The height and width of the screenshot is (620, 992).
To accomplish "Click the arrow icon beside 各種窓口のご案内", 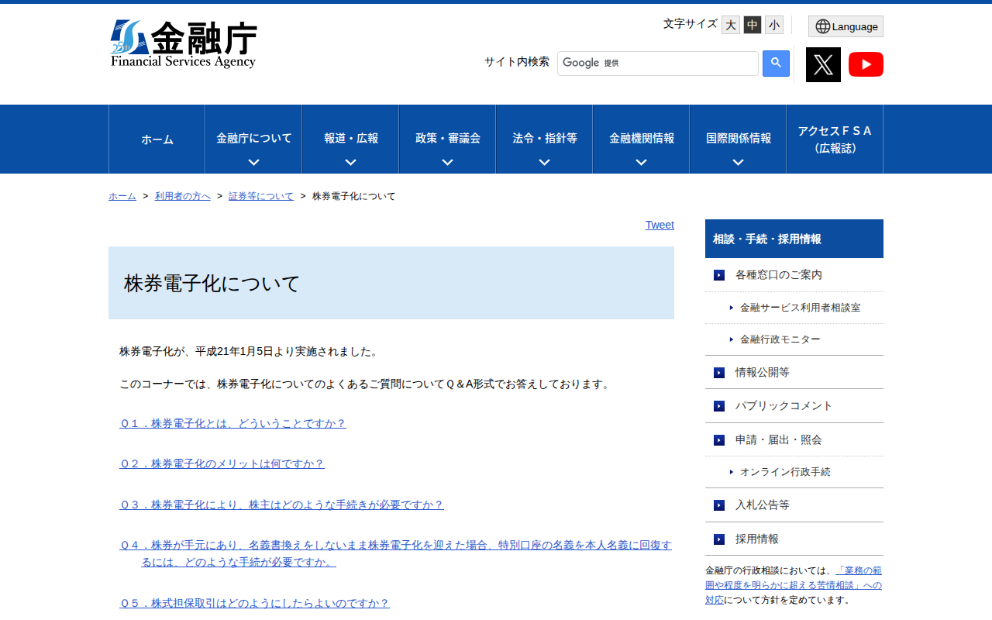I will [718, 274].
